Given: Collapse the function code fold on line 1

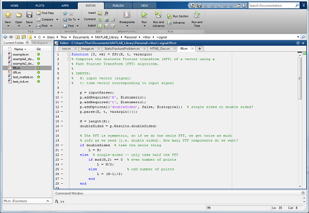Looking at the screenshot, I should (69, 54).
